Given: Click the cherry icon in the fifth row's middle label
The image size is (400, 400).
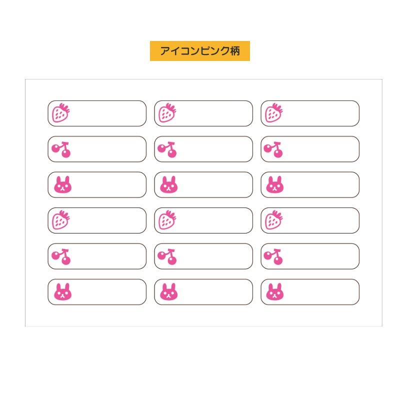Looking at the screenshot, I should click(168, 256).
